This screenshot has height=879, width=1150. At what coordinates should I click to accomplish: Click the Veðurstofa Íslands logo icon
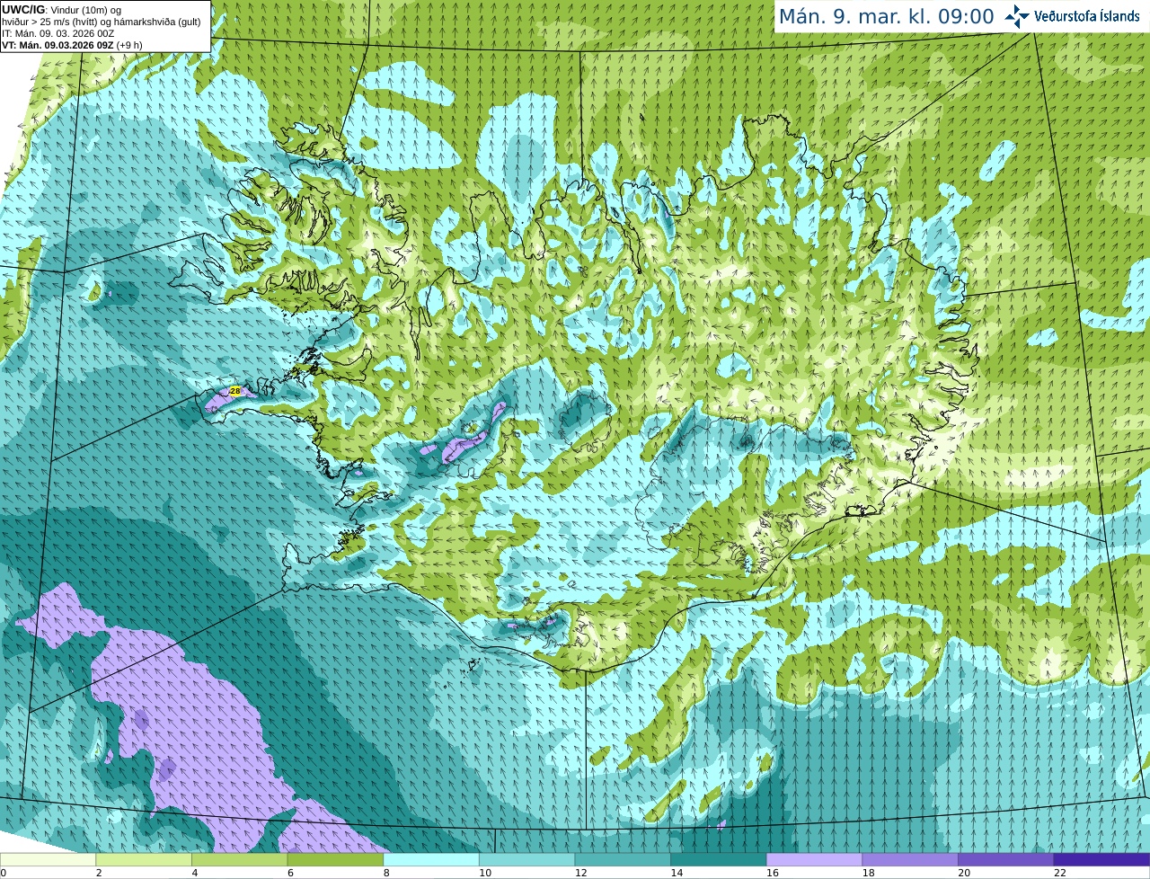[1016, 16]
